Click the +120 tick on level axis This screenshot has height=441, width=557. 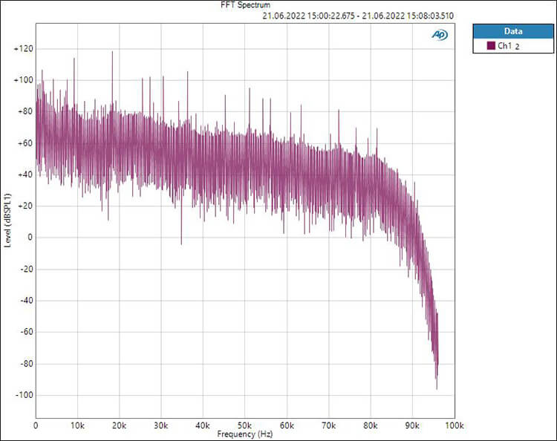[24, 49]
